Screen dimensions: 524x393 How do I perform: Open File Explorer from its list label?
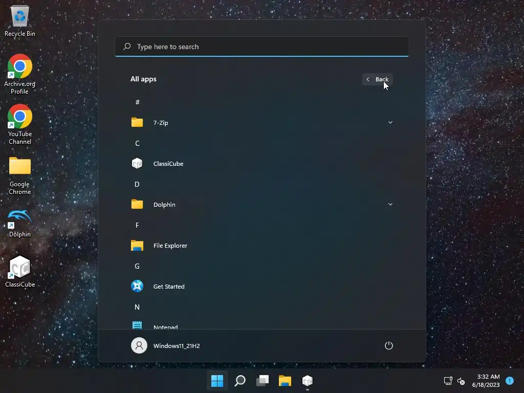[170, 245]
